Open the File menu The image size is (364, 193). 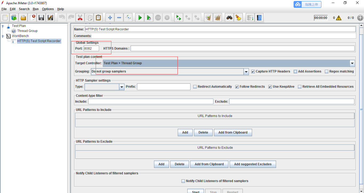pos(4,9)
